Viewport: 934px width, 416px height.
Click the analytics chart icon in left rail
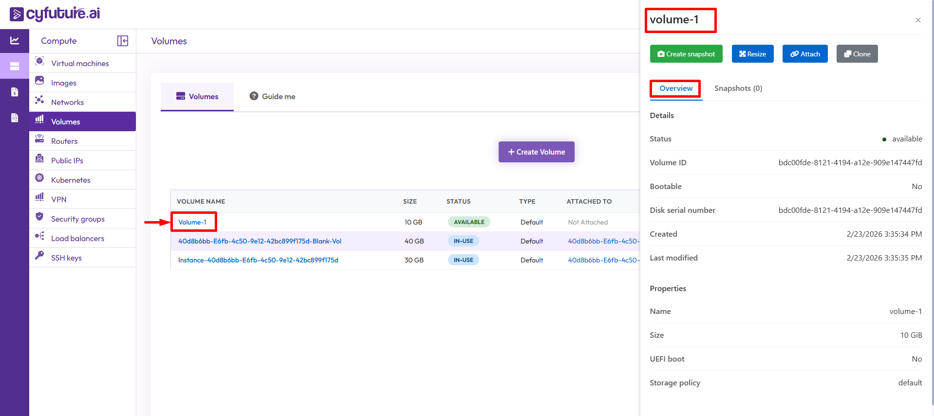coord(15,41)
